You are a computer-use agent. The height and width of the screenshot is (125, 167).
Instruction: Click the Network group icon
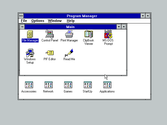(x=49, y=85)
